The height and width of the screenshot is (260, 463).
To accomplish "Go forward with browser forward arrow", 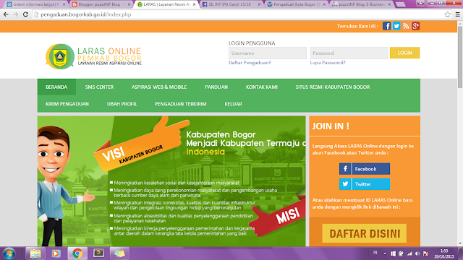I will (16, 14).
